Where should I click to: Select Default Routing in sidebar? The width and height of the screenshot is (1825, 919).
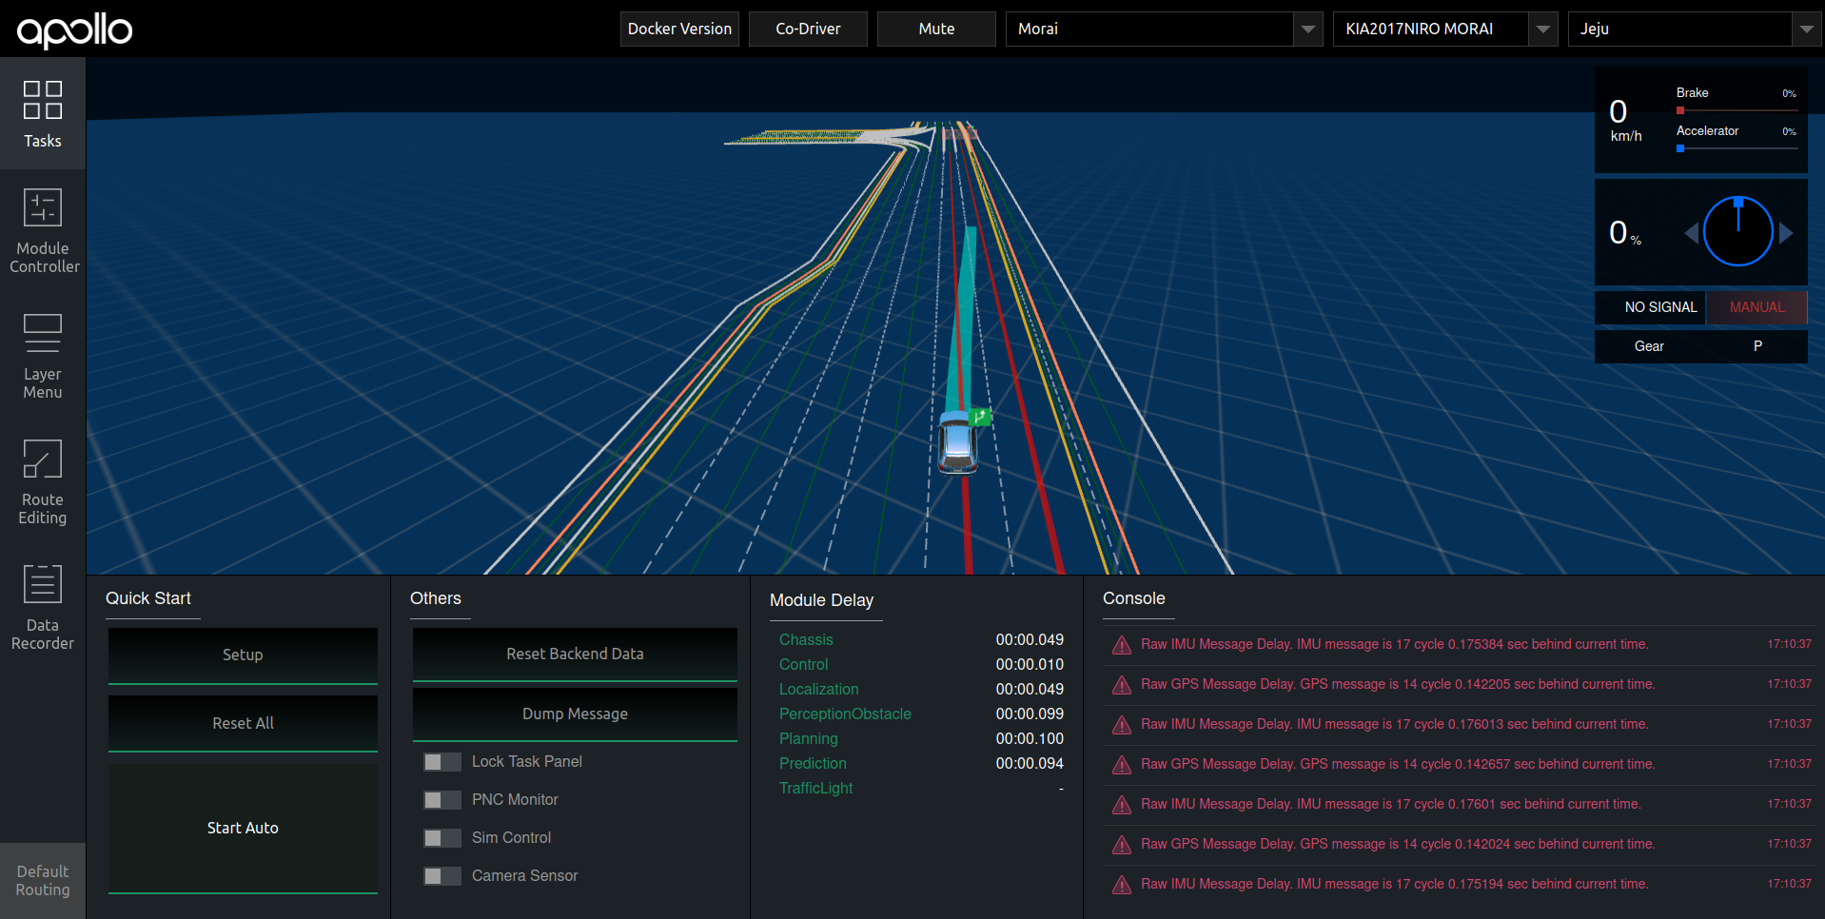coord(43,881)
